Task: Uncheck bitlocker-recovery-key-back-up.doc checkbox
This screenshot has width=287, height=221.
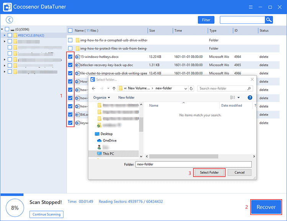Action: 70,65
